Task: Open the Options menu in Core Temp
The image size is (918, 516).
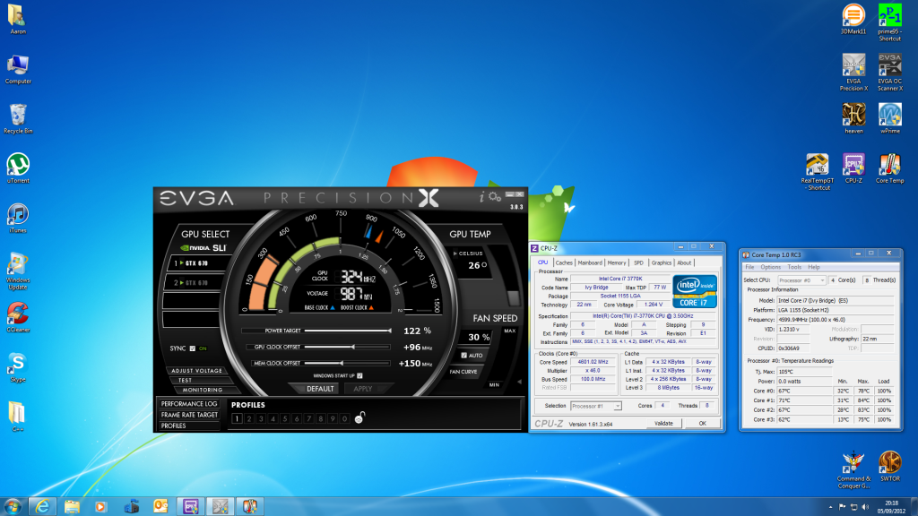Action: point(770,267)
